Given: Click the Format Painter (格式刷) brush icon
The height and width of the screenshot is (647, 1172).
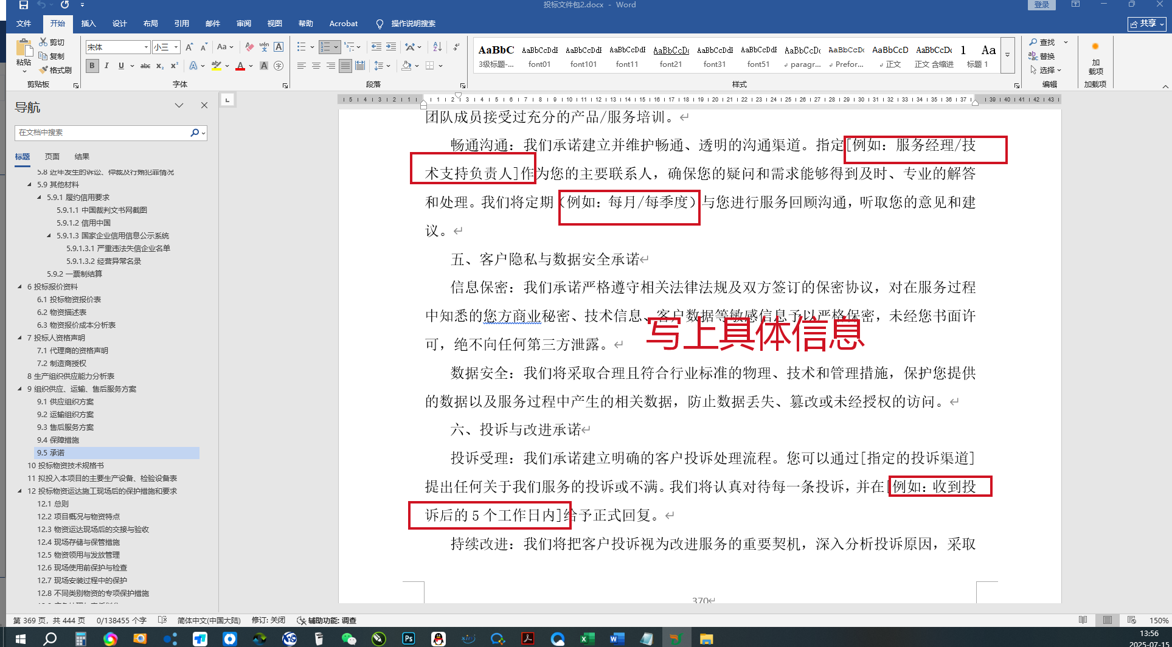Looking at the screenshot, I should pyautogui.click(x=43, y=70).
